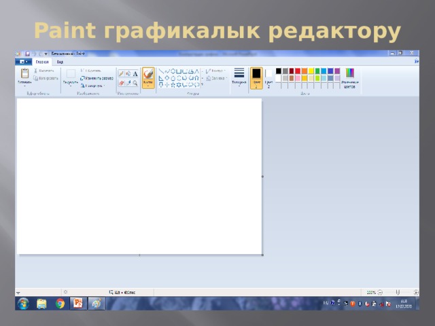Pick the red palette swatch
This screenshot has width=435, height=326.
298,71
